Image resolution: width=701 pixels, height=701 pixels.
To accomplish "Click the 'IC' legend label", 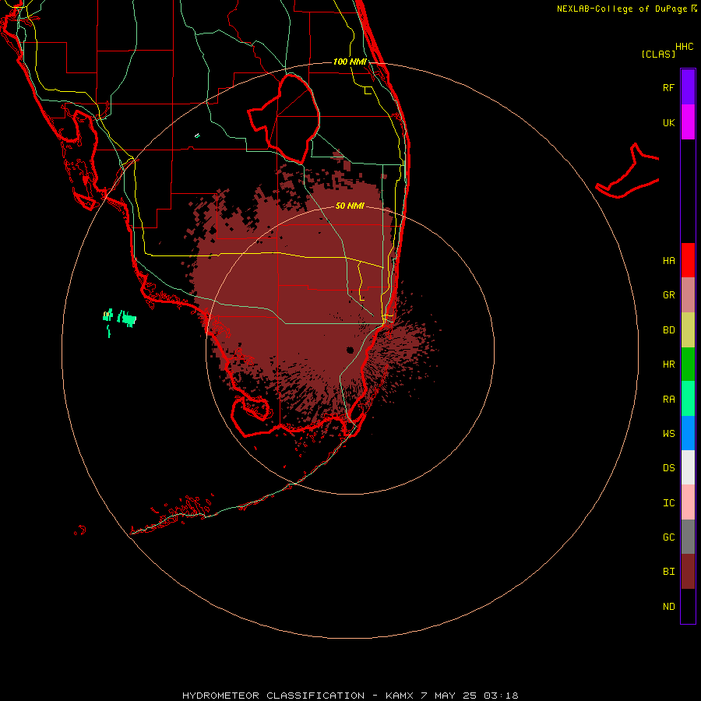I will point(668,502).
